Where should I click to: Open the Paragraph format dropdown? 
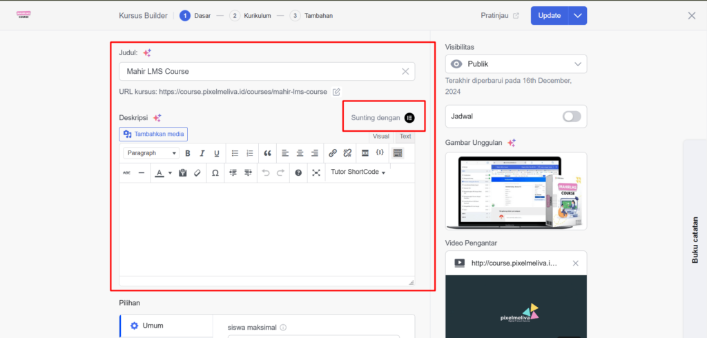pos(151,153)
